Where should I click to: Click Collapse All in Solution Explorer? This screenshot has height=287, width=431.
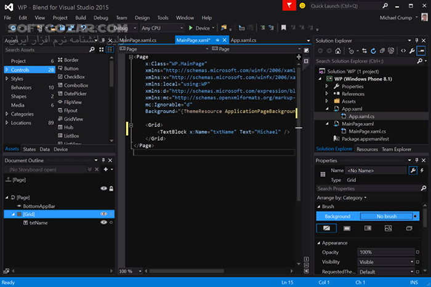[382, 51]
